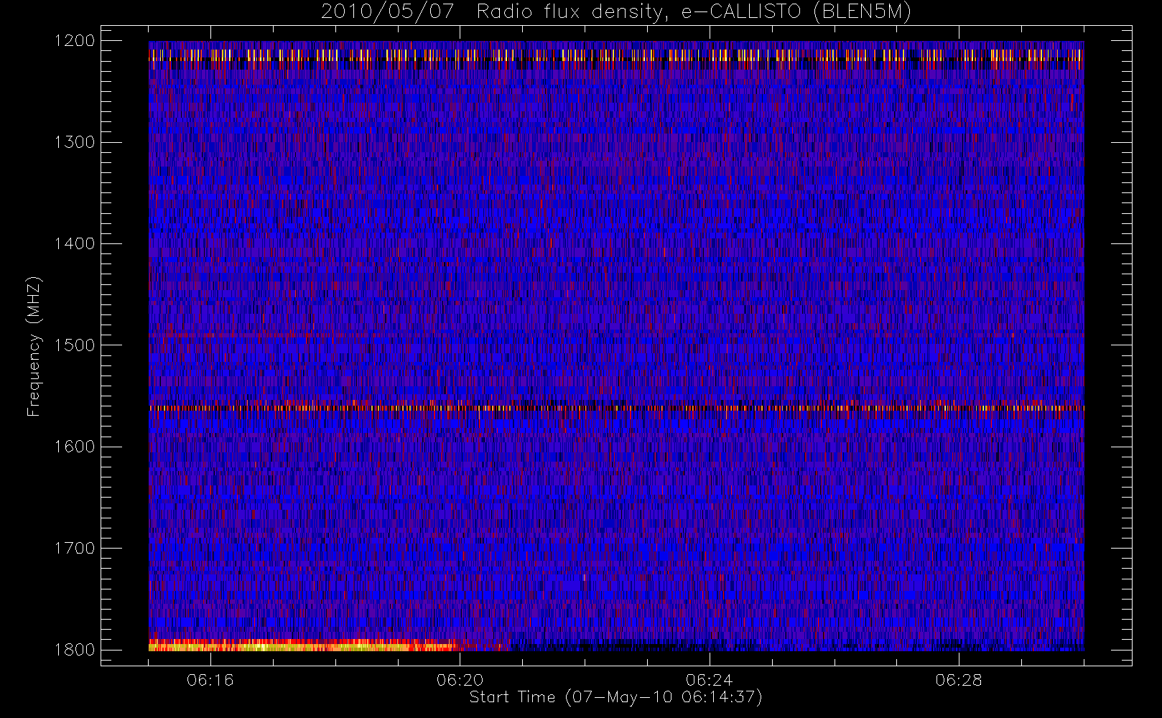Click the yellow-white interference band near 1215 MHz
1162x718 pixels.
click(x=616, y=55)
